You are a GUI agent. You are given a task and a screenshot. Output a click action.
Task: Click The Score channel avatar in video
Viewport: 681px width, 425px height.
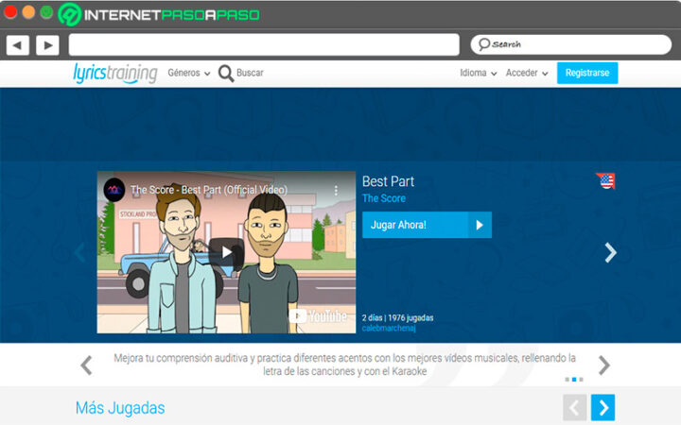[x=114, y=189]
